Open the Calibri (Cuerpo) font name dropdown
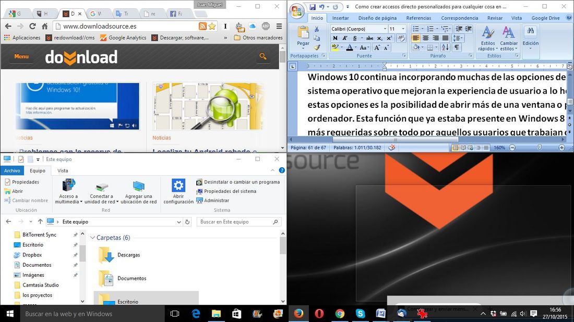Viewport: 574px width, 322px height. 385,29
